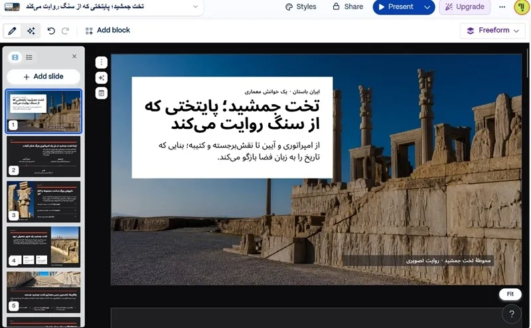Open the user profile avatar
Viewport: 531px width, 328px height.
coord(522,7)
